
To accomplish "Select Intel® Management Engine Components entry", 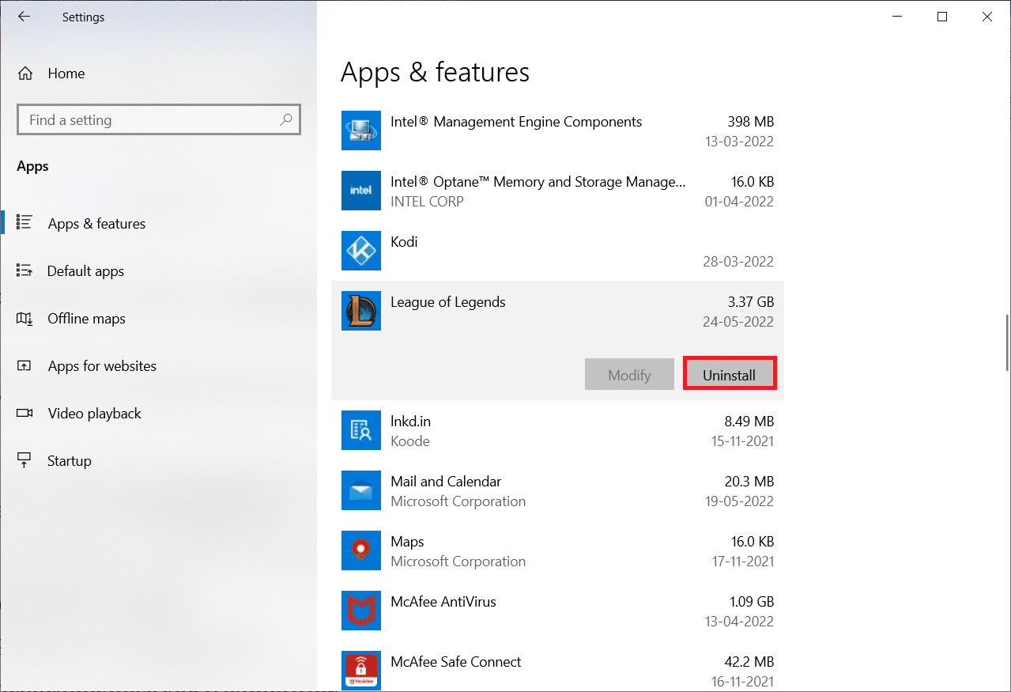I will (557, 130).
